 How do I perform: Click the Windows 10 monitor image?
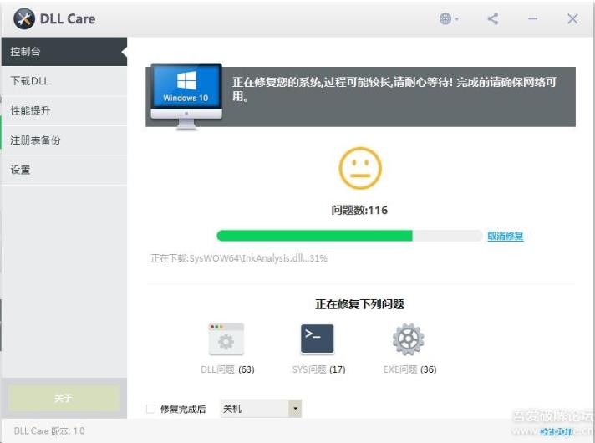coord(186,94)
